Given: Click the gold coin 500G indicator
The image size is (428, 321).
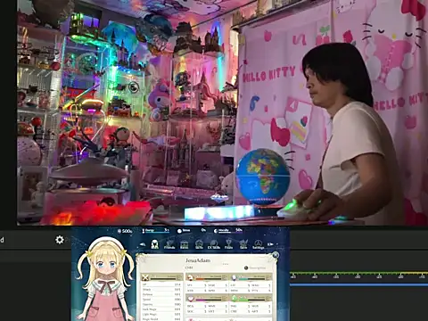Looking at the screenshot, I should coord(125,231).
